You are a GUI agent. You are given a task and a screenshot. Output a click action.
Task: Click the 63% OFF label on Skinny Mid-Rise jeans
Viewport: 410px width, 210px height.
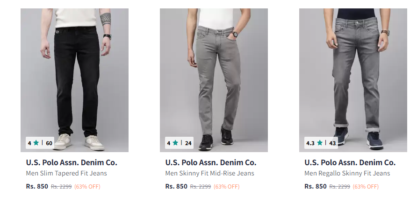(227, 187)
